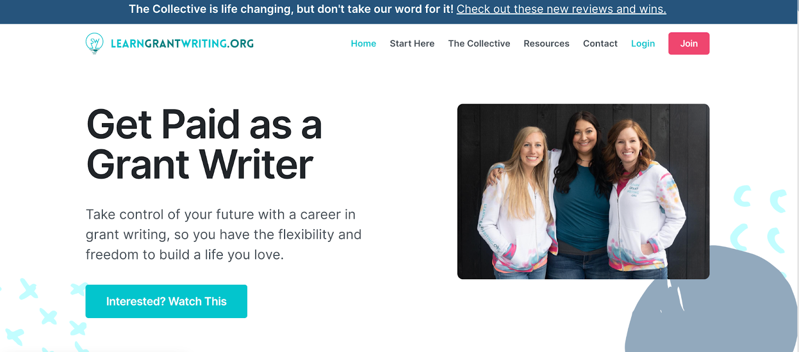Click the teal Login link
Viewport: 799px width, 352px height.
643,43
